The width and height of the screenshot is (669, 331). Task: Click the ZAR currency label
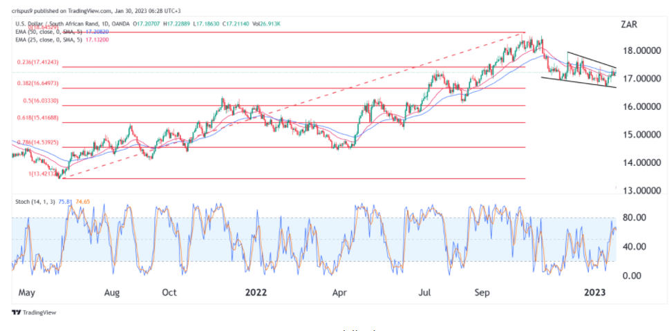click(x=630, y=24)
